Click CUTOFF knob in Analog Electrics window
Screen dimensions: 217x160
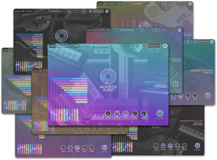pyautogui.click(x=180, y=96)
